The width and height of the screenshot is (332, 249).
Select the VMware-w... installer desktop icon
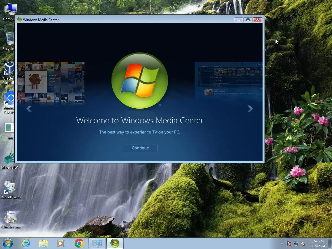pyautogui.click(x=11, y=220)
